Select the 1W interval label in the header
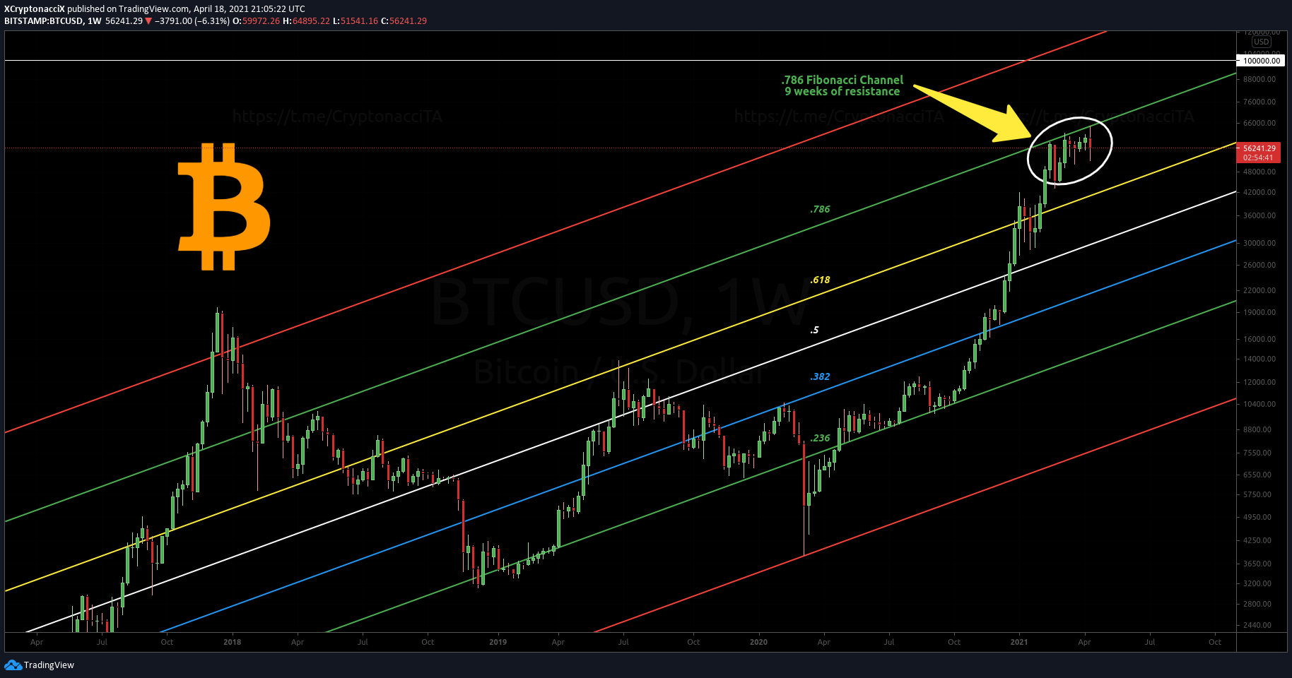Image resolution: width=1292 pixels, height=678 pixels. [95, 21]
